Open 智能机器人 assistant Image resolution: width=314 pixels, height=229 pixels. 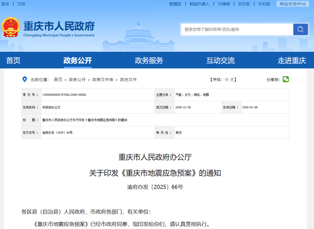199,4
